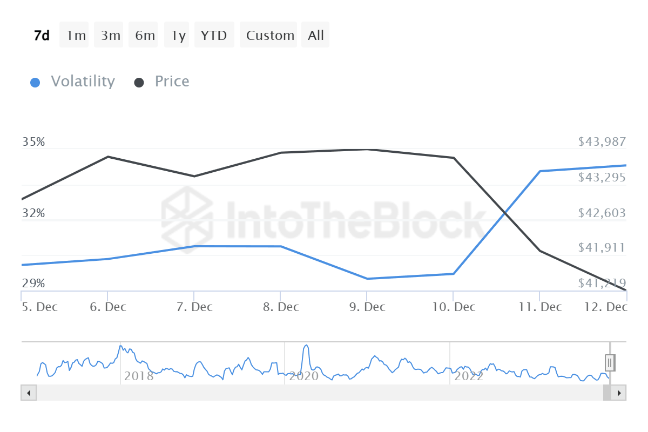This screenshot has width=648, height=432.
Task: Click the blue Volatility legend dot
Action: coord(35,83)
